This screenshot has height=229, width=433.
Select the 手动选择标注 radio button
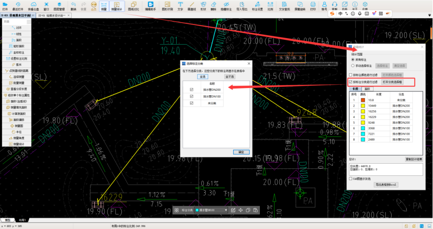point(353,66)
